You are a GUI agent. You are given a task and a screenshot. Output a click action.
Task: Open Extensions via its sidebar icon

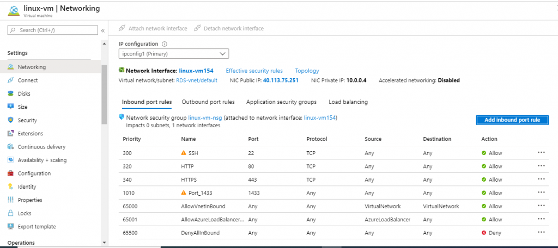coord(11,134)
